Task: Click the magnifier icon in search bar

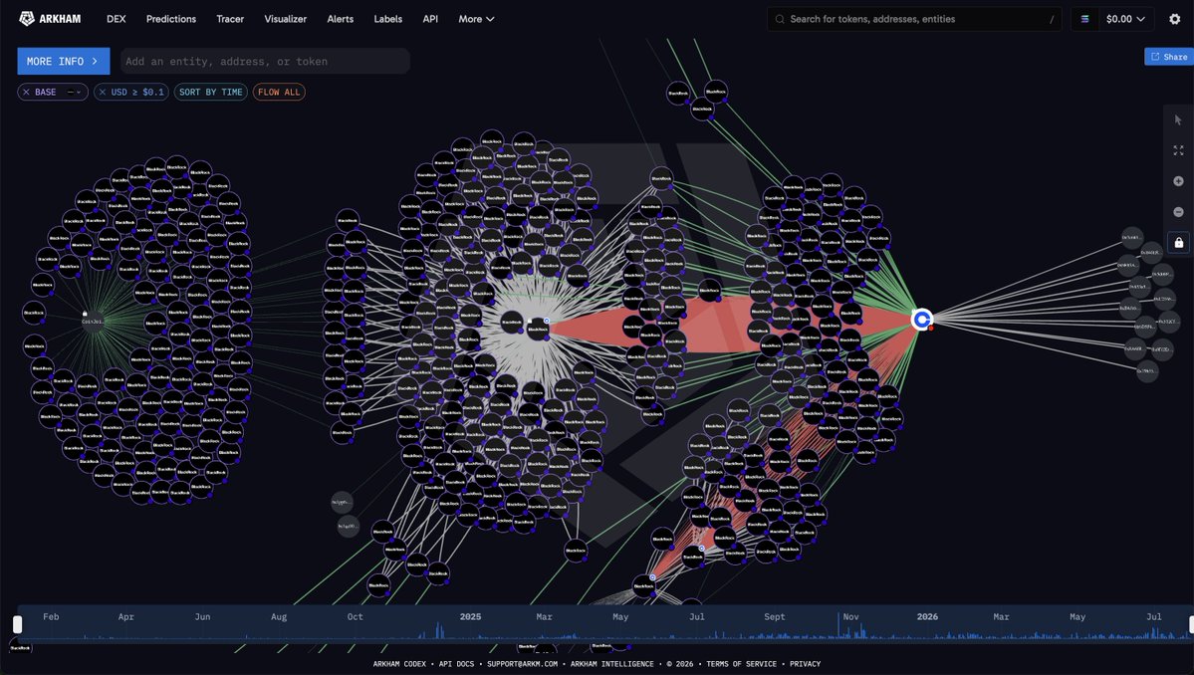Action: coord(780,19)
